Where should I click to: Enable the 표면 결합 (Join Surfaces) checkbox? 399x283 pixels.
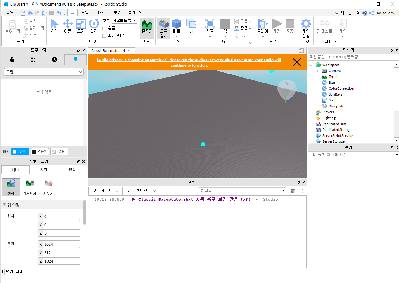click(104, 35)
